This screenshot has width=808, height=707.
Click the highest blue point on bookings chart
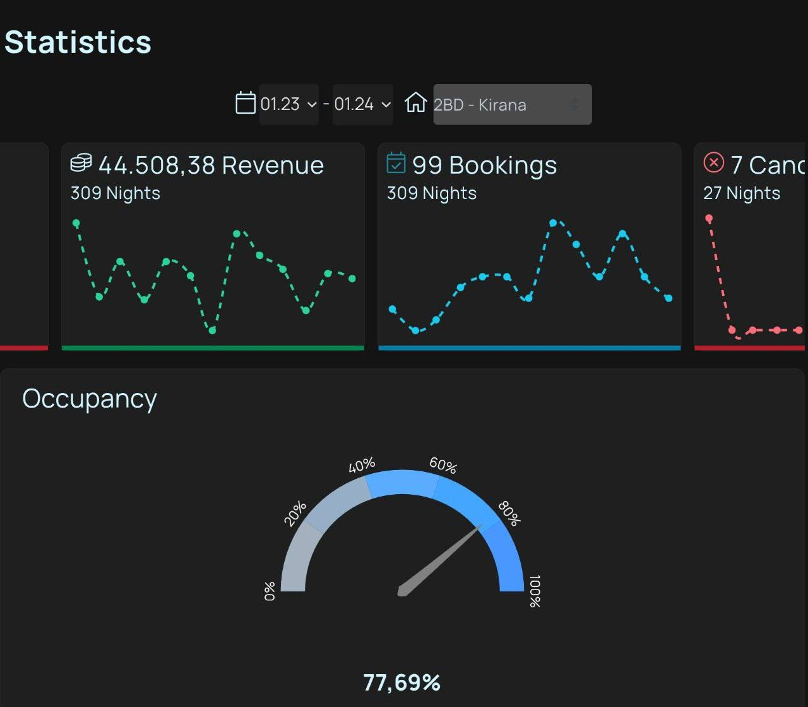(553, 223)
